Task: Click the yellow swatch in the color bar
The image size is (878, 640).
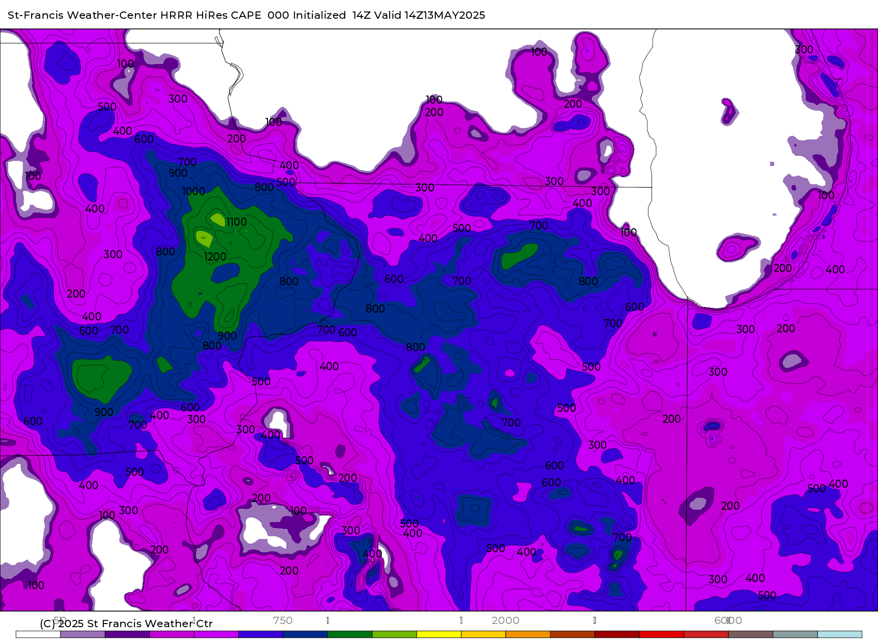Action: pyautogui.click(x=439, y=635)
